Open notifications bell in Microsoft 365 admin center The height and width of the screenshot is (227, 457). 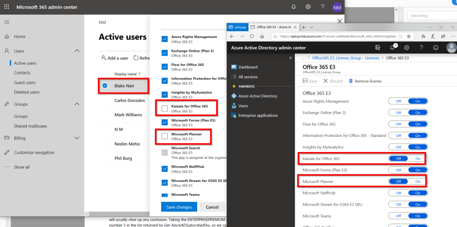[x=294, y=7]
